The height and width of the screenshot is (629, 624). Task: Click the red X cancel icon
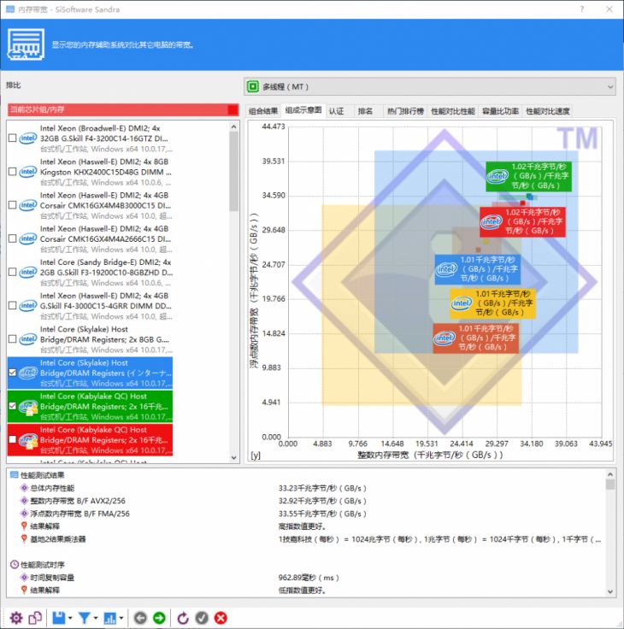(221, 618)
